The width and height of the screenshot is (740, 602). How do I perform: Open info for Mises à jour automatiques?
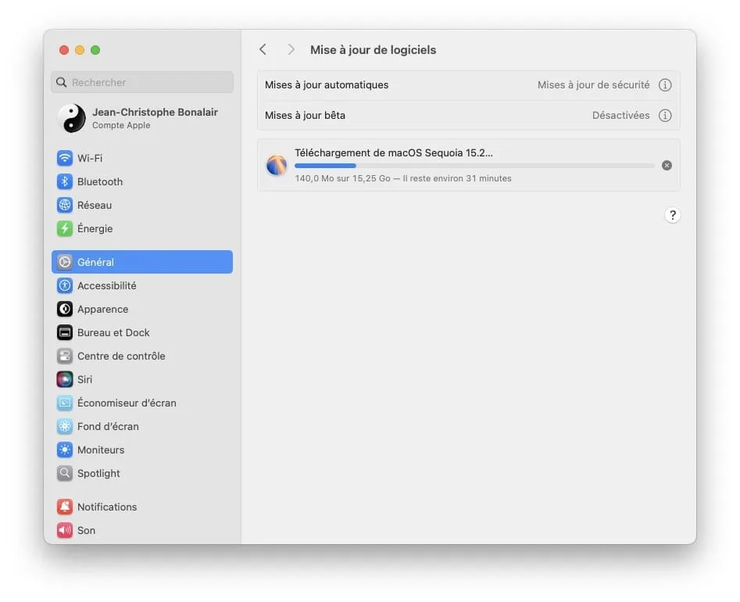665,85
